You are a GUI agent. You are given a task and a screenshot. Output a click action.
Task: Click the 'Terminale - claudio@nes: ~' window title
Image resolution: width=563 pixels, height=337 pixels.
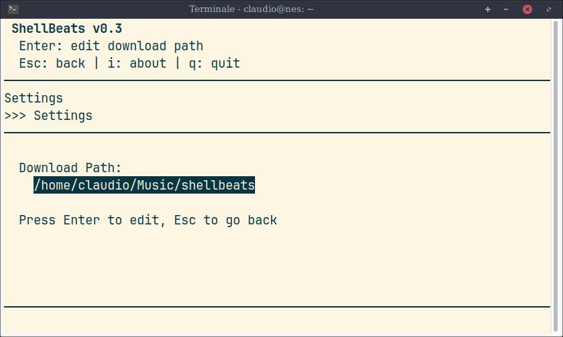(x=251, y=9)
